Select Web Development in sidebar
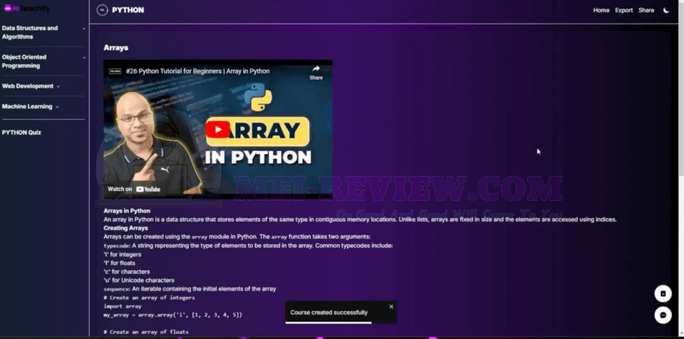Screen dimensions: 684x339 pos(28,86)
